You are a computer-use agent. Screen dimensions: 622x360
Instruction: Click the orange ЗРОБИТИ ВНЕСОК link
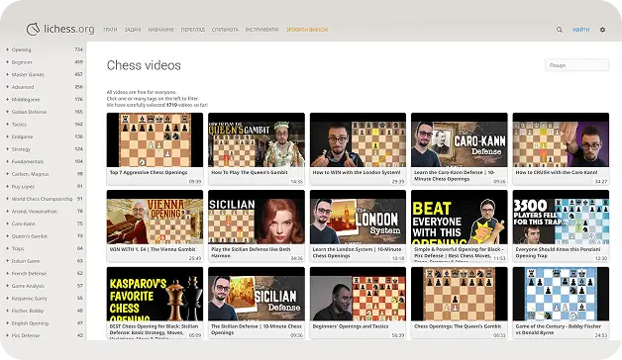pyautogui.click(x=307, y=30)
